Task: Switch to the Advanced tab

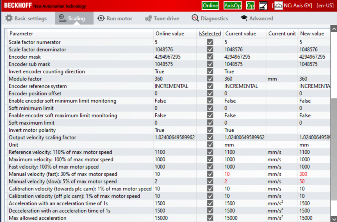Action: 257,18
